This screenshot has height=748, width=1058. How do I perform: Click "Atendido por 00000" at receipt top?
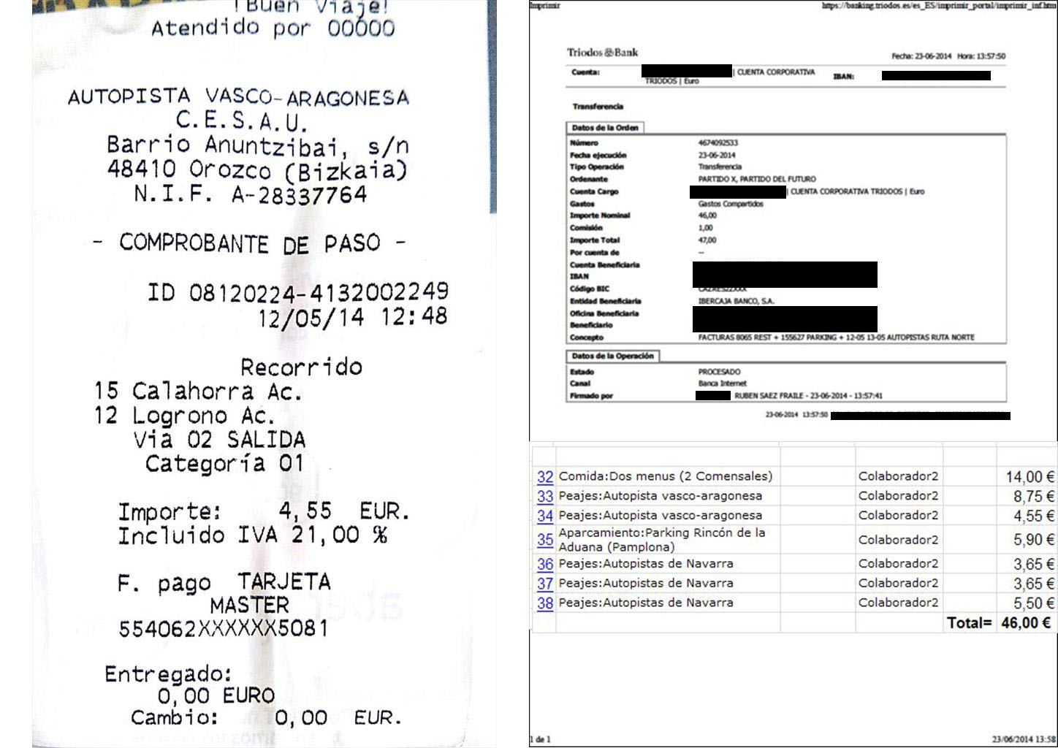click(x=273, y=28)
